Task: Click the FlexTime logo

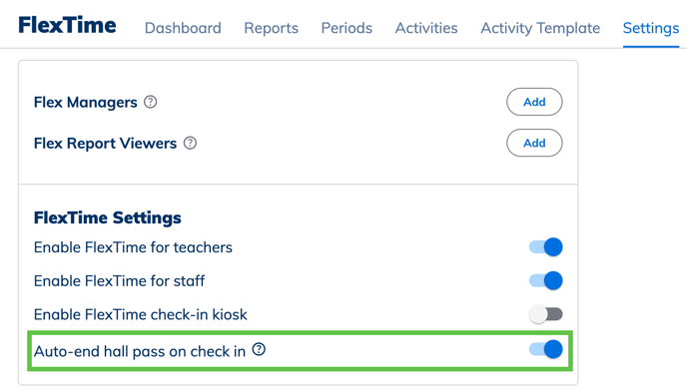Action: [x=67, y=25]
